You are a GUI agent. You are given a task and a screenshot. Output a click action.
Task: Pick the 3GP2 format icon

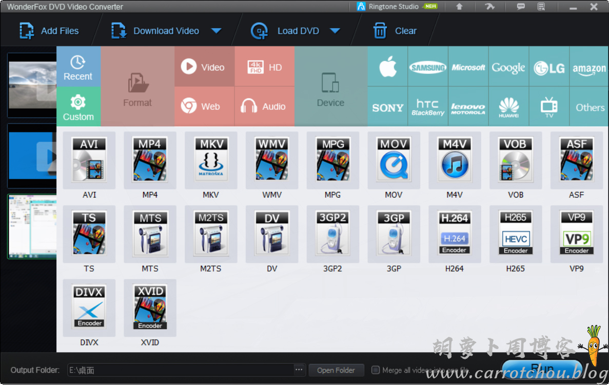[333, 234]
